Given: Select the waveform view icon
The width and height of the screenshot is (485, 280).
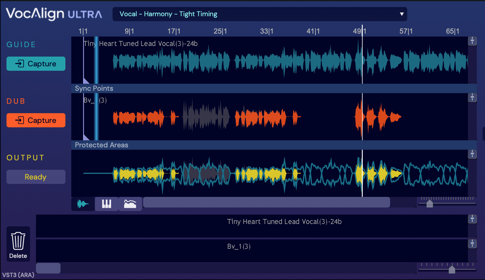Looking at the screenshot, I should point(83,203).
